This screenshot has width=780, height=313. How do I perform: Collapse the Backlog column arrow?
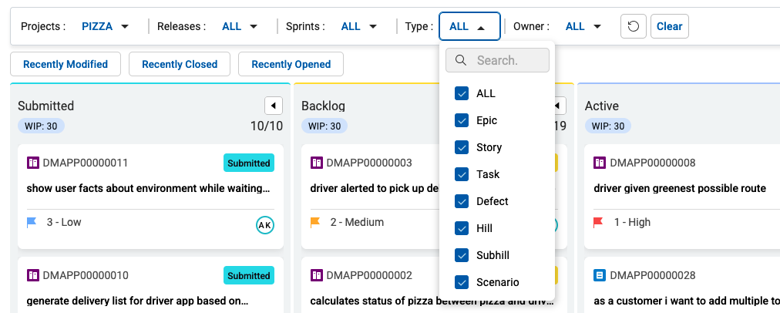click(x=558, y=106)
